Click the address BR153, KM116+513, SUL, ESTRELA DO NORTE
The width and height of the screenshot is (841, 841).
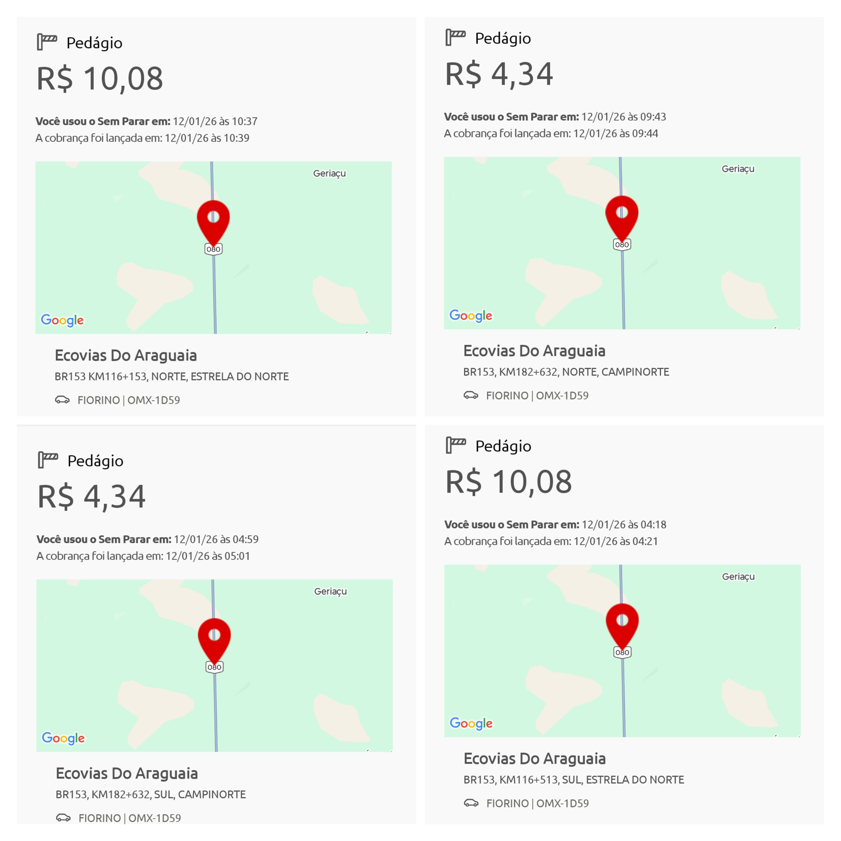coord(574,780)
